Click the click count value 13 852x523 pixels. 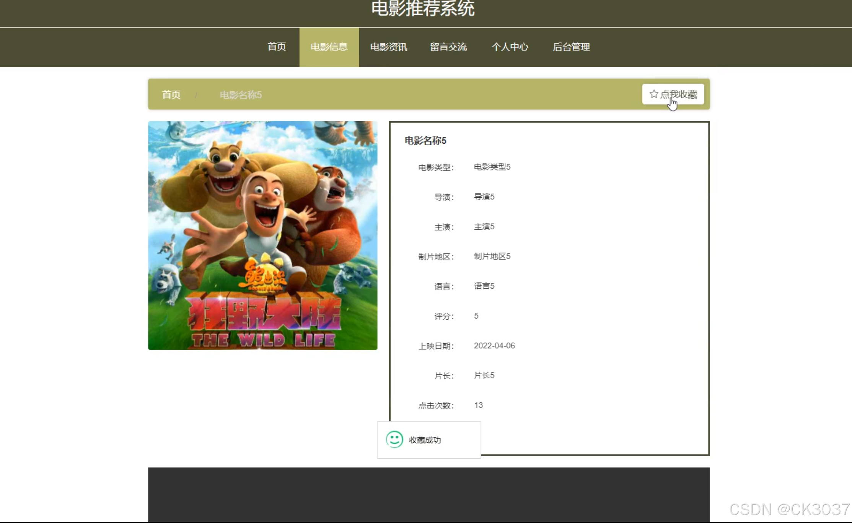click(x=478, y=406)
